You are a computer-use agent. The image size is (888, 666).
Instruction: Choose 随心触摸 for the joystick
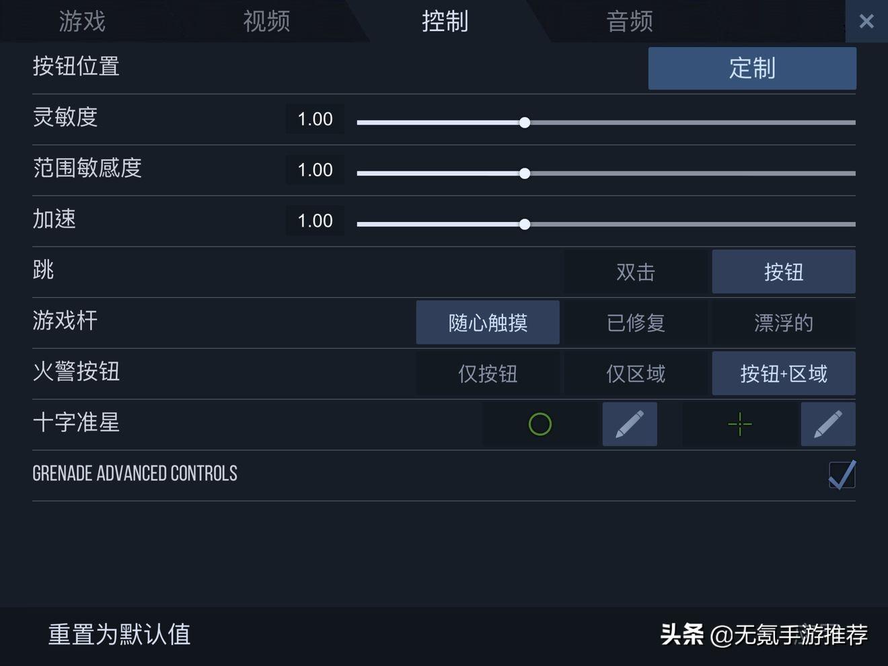488,323
